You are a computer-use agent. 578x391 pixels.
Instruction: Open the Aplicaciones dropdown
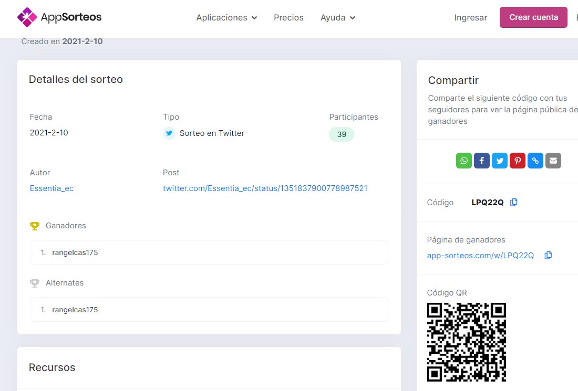222,17
